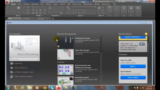Switch to the Drawing2* file tab
The height and width of the screenshot is (90, 160).
coord(41,19)
